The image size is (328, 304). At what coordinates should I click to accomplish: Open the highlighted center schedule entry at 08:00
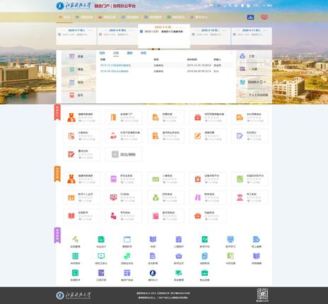coord(162,32)
